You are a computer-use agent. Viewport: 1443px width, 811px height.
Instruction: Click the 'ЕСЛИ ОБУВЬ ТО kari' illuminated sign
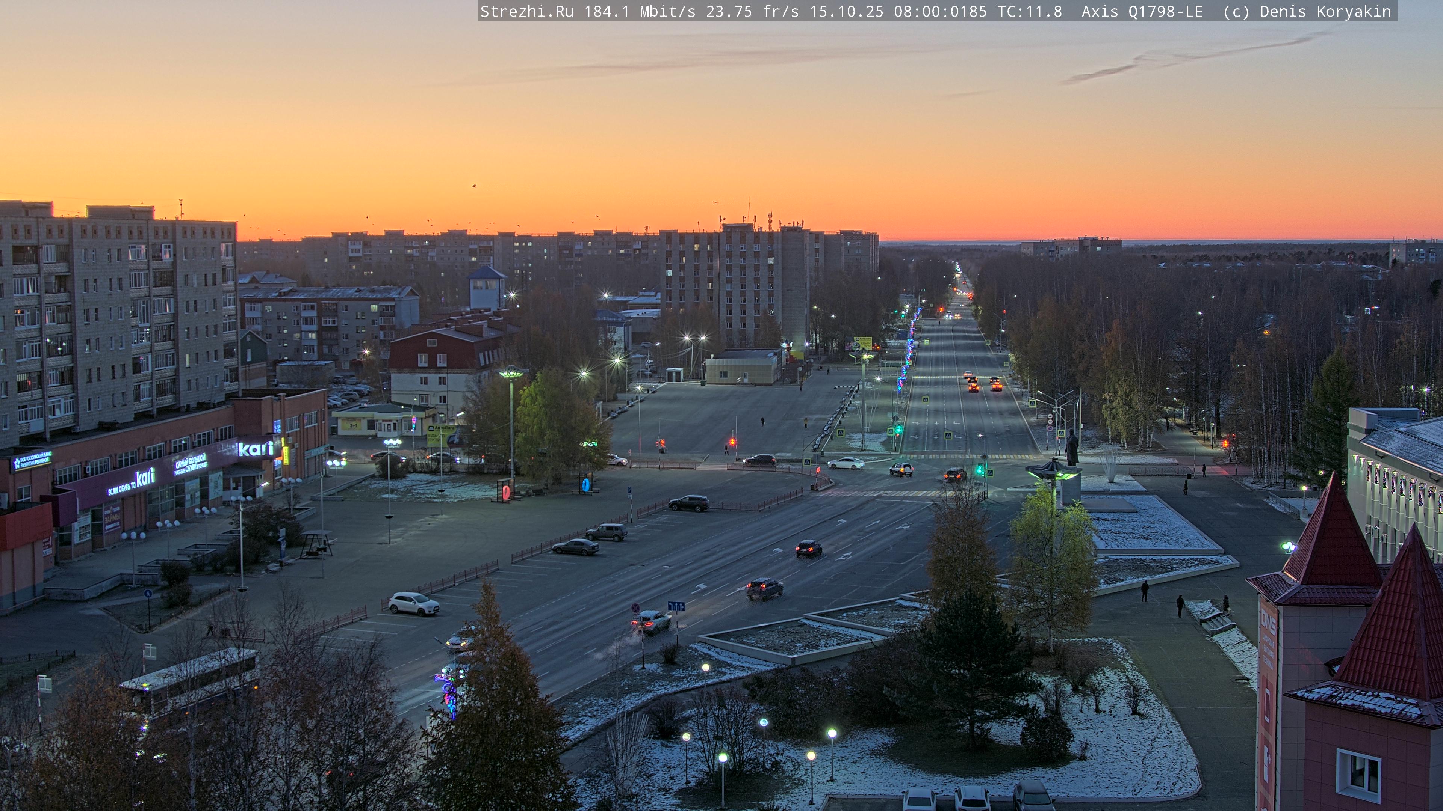[131, 484]
